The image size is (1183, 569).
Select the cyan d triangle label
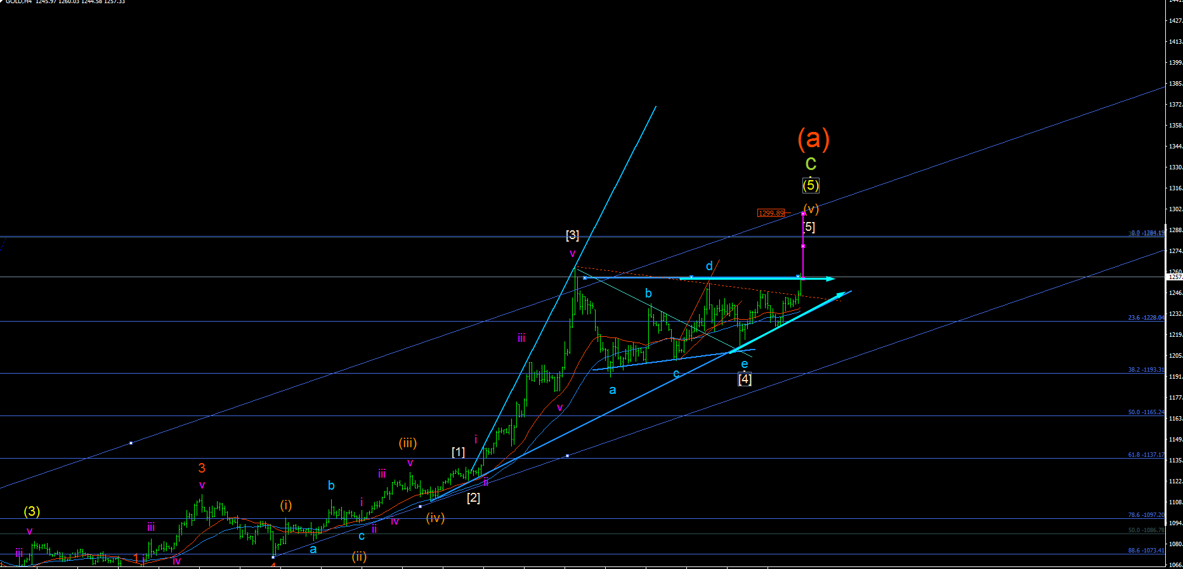pos(709,266)
